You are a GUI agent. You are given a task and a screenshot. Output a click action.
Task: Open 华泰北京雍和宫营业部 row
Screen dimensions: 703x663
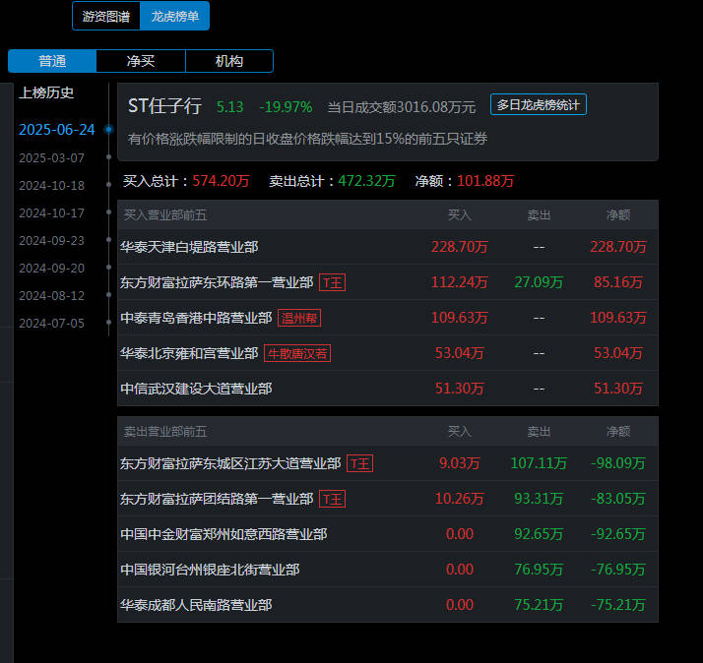click(x=387, y=353)
